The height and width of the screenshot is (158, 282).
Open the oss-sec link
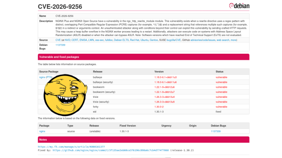[99, 40]
